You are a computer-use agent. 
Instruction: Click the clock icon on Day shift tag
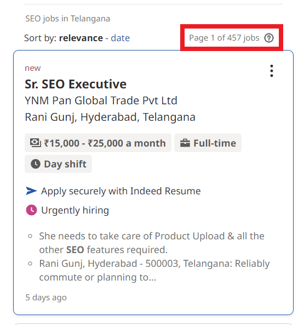(x=36, y=164)
